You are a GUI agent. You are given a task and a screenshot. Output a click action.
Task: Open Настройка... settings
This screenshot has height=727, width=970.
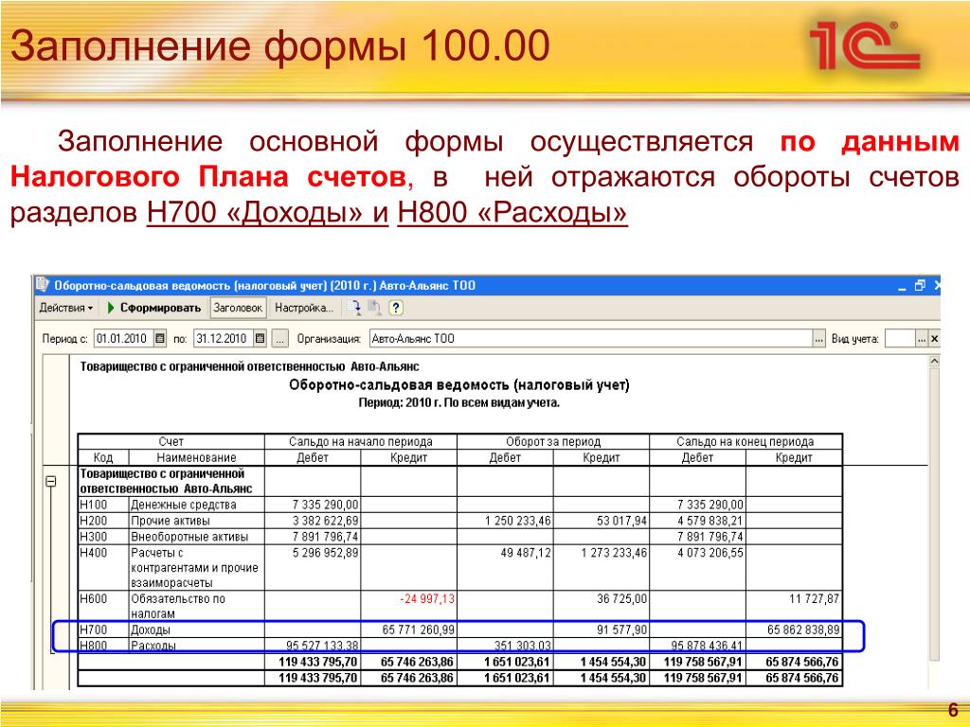click(x=304, y=308)
